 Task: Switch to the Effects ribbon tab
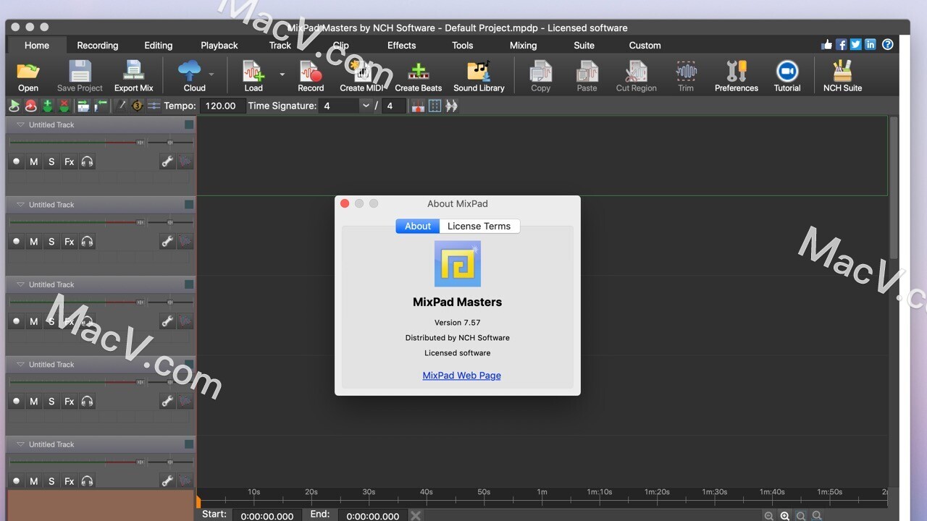(x=401, y=45)
